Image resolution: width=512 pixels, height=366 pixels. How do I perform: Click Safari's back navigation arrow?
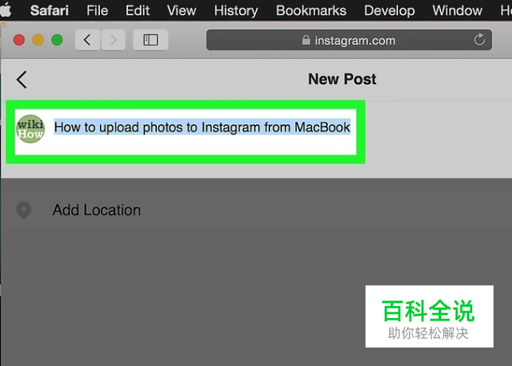[87, 40]
